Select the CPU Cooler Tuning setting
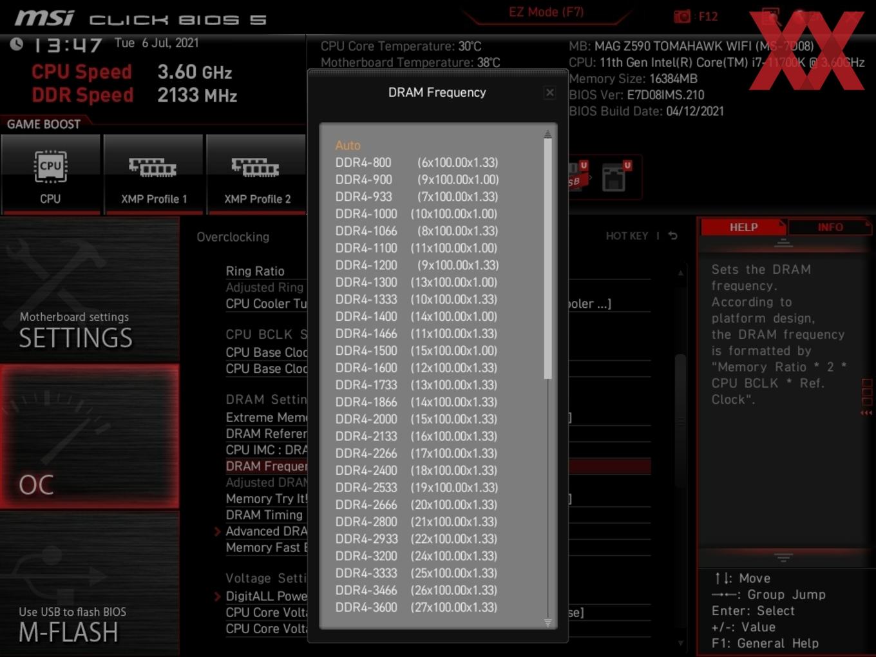Image resolution: width=876 pixels, height=657 pixels. [x=266, y=303]
